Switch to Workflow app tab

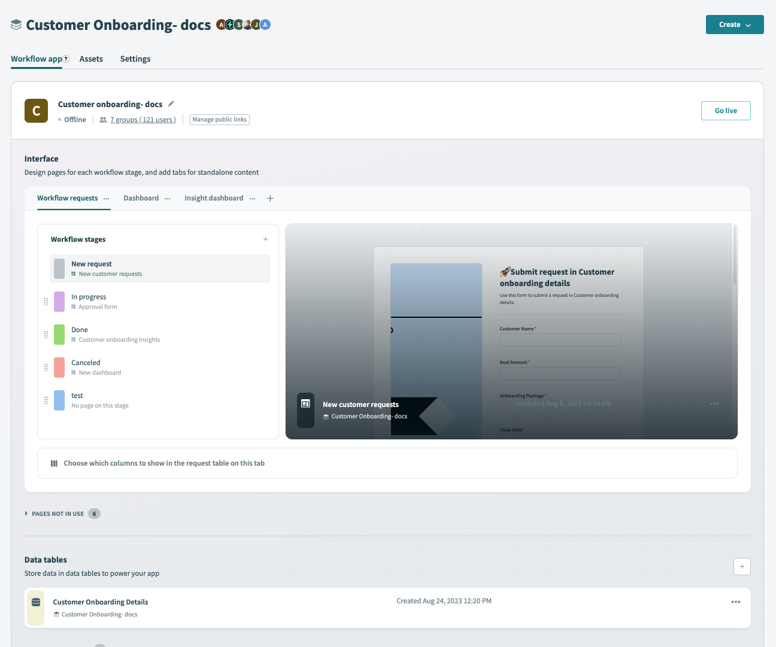(36, 59)
